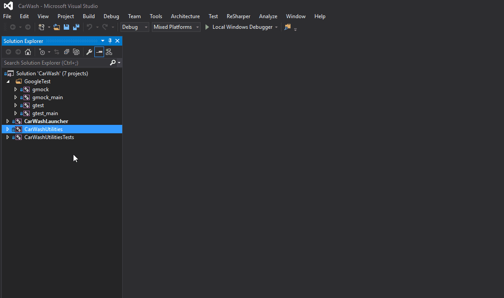This screenshot has width=504, height=298.
Task: Click the New Project toolbar icon
Action: tap(42, 27)
